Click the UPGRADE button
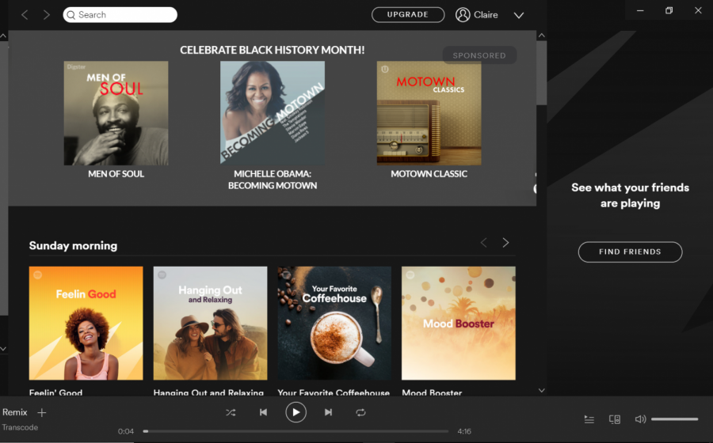The height and width of the screenshot is (443, 713). [x=408, y=14]
